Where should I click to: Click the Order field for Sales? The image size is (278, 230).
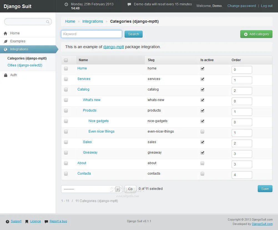click(x=242, y=143)
